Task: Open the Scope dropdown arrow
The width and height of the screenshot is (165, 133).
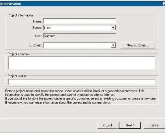Action: [x=113, y=28]
